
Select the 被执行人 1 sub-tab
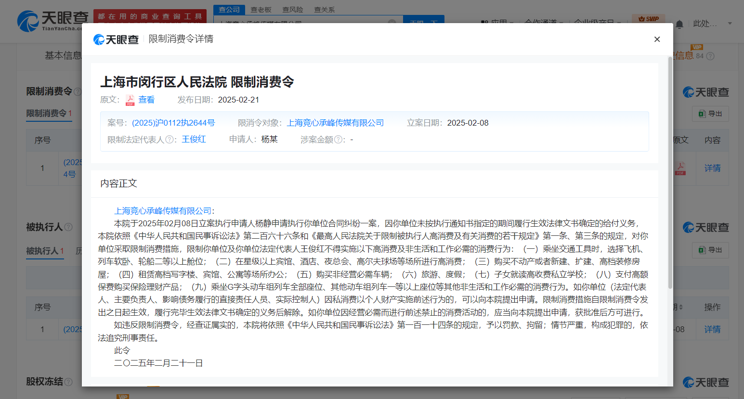click(x=45, y=251)
